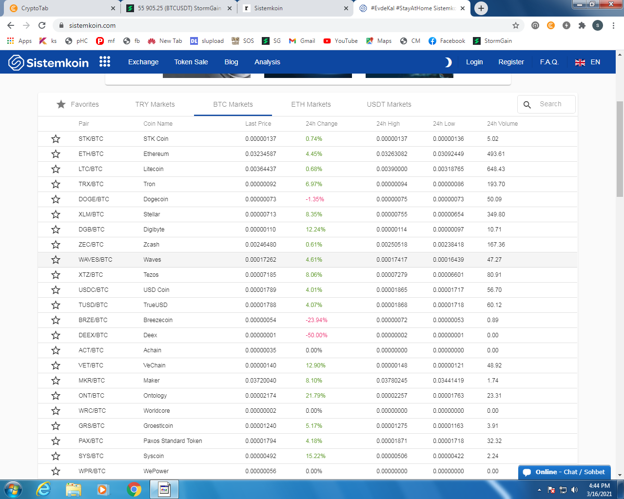Close the CryptoTab browser tab
This screenshot has width=624, height=499.
coord(113,8)
